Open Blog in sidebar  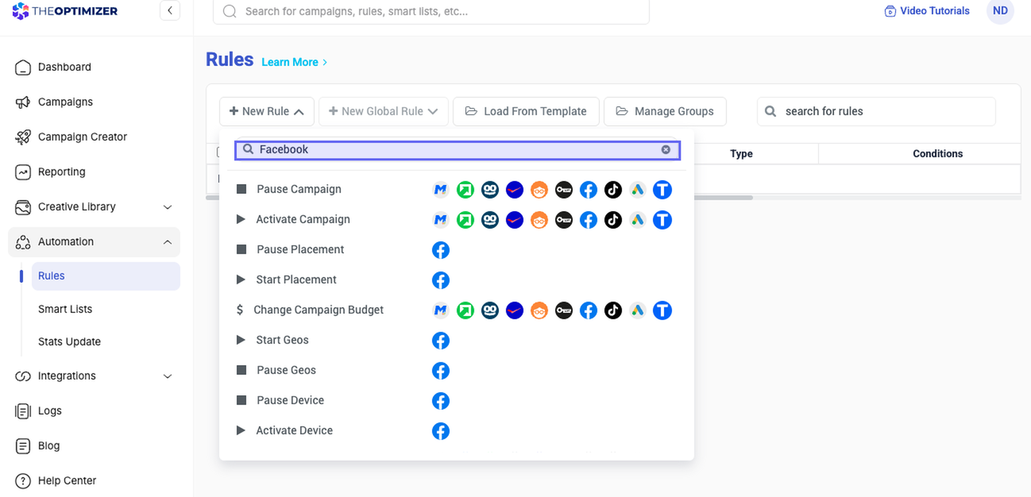(48, 446)
